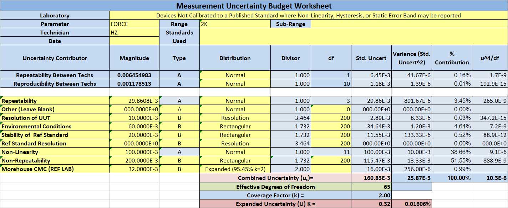
Task: Click the Non-Linearity magnitude value 100.0000E-3
Action: coord(134,152)
